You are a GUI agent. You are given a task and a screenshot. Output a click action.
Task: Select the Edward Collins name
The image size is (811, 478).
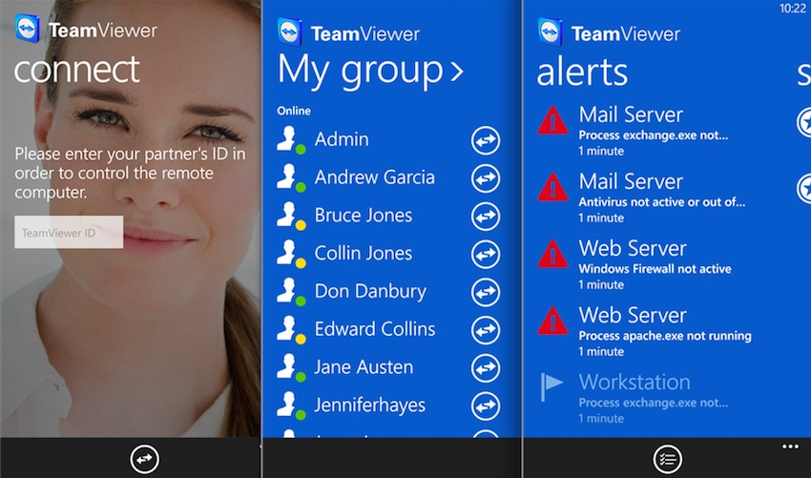[x=374, y=329]
